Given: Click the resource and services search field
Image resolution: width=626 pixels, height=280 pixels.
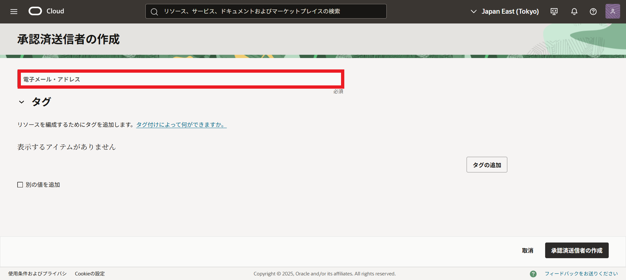Looking at the screenshot, I should tap(271, 11).
